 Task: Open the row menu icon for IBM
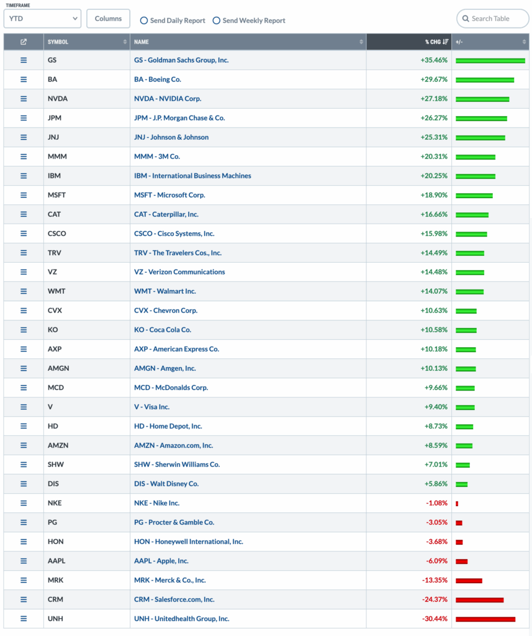tap(24, 176)
